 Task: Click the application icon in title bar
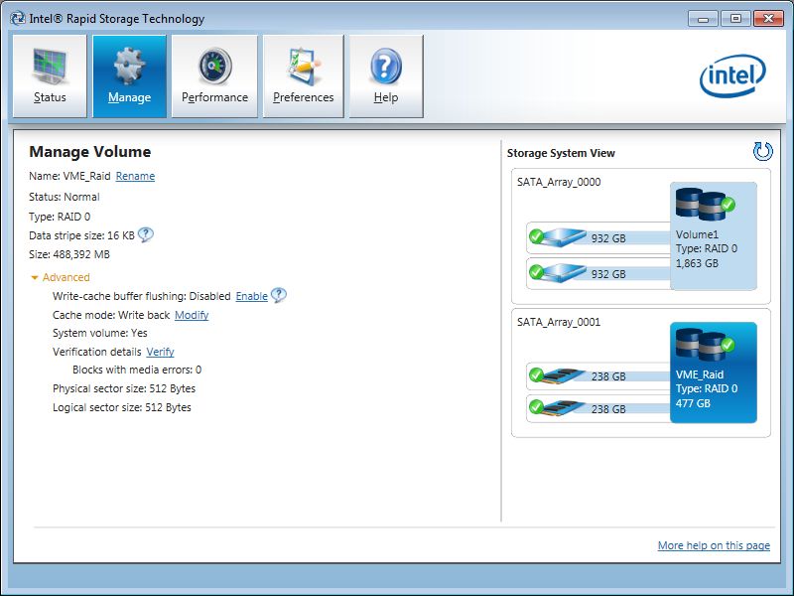pos(18,19)
